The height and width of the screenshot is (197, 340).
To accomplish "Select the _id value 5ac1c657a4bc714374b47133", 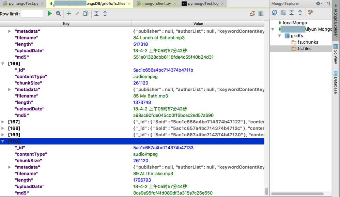I will pos(163,148).
